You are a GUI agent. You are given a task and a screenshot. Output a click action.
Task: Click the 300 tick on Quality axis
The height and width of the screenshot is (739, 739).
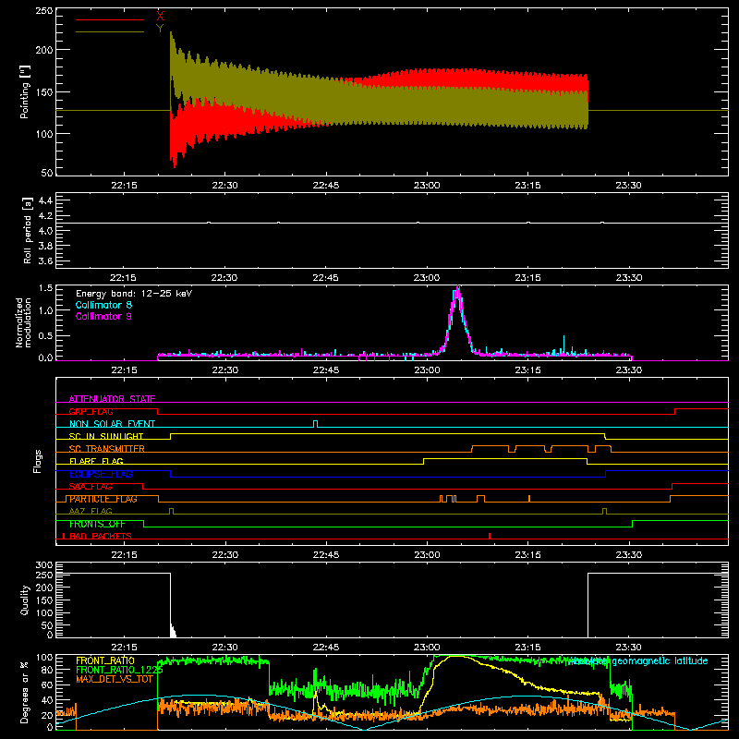pyautogui.click(x=44, y=565)
